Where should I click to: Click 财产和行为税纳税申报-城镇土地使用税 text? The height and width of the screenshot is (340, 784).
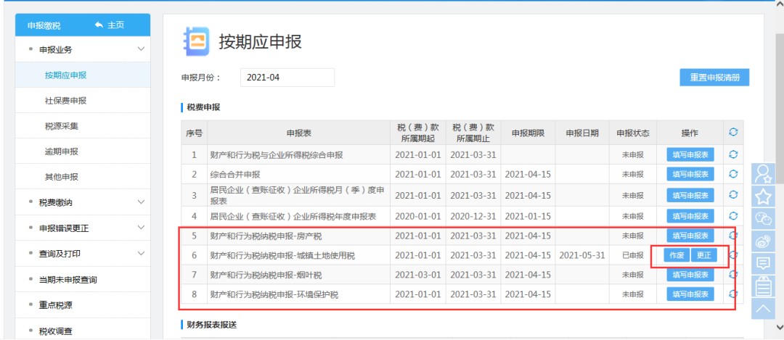[x=282, y=255]
